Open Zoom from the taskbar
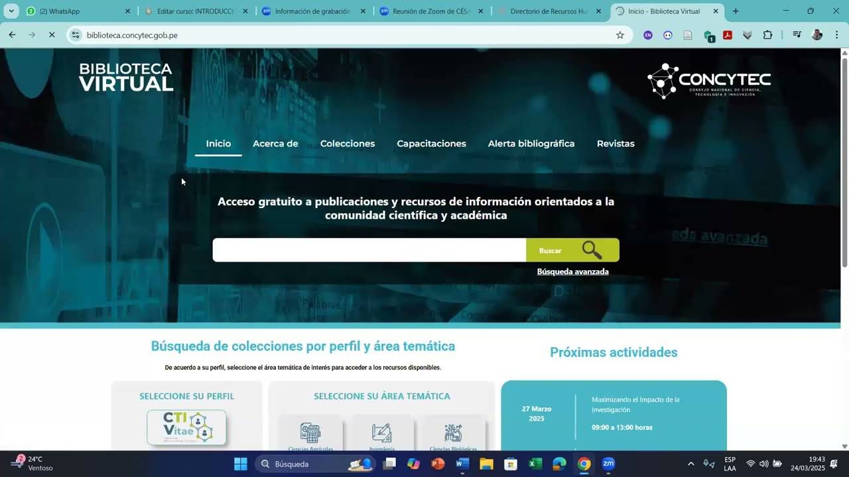 608,464
